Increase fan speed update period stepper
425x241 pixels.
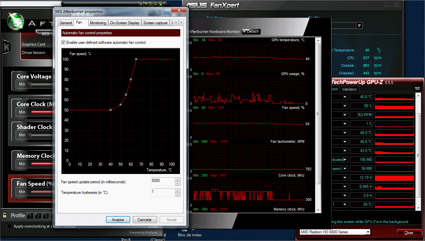[x=177, y=180]
